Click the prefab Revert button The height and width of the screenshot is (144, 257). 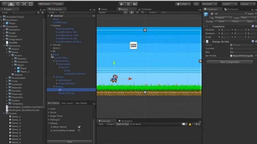point(236,22)
